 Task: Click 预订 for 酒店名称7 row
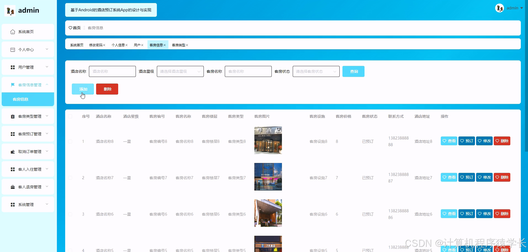467,177
